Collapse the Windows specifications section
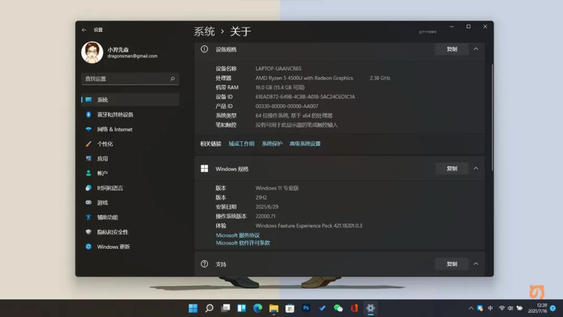This screenshot has height=317, width=563. tap(476, 168)
